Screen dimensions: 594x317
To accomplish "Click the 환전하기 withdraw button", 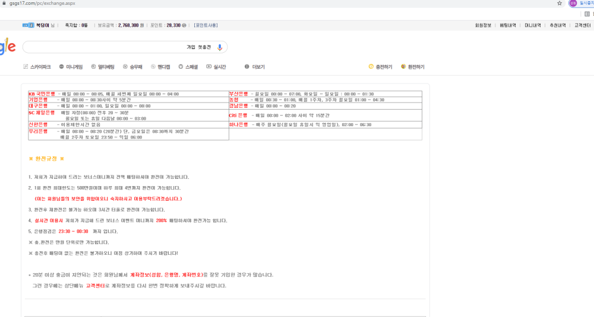I will point(413,67).
